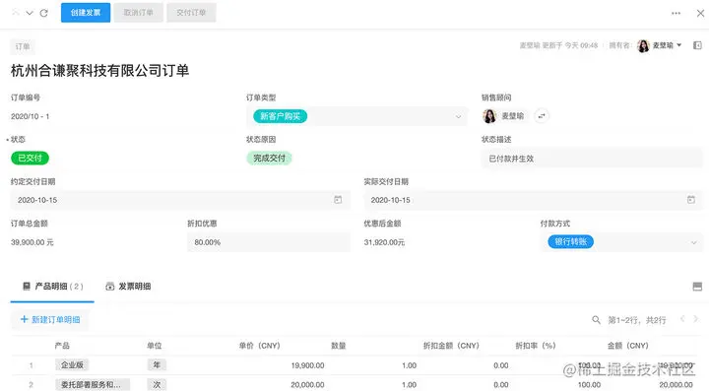This screenshot has height=391, width=709.
Task: Click the 已交付 status tag
Action: click(30, 159)
